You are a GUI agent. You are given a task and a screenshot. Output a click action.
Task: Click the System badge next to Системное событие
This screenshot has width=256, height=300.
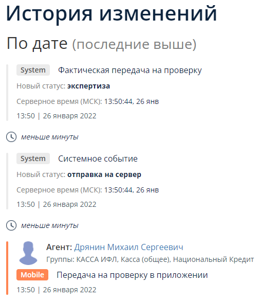click(x=33, y=158)
